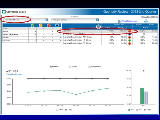The width and height of the screenshot is (160, 120).
Task: Select the Financial category row
Action: click(32, 41)
